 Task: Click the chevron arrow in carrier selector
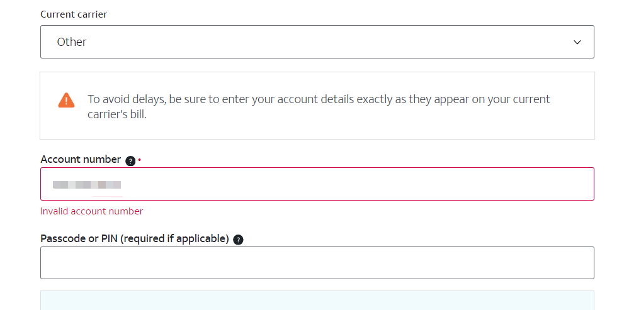pos(577,42)
